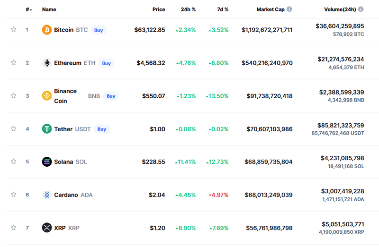This screenshot has width=379, height=247.
Task: Open the Market Cap info icon
Action: pyautogui.click(x=289, y=9)
